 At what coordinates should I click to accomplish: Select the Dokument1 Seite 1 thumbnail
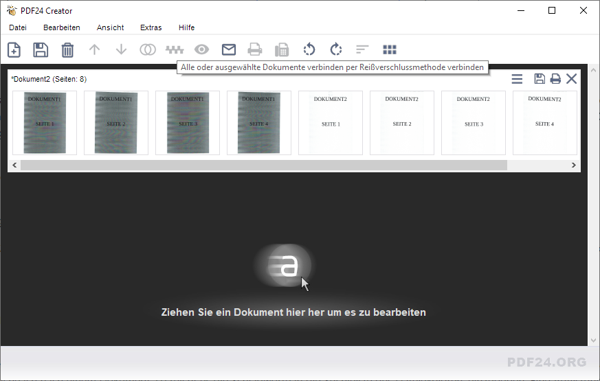(45, 123)
